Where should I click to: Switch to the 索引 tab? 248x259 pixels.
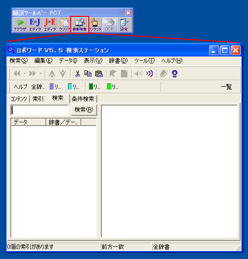click(x=39, y=99)
